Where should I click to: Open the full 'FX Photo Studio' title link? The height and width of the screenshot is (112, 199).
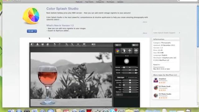click(x=165, y=94)
